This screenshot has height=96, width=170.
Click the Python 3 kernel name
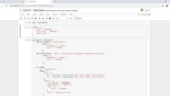[x=145, y=14]
